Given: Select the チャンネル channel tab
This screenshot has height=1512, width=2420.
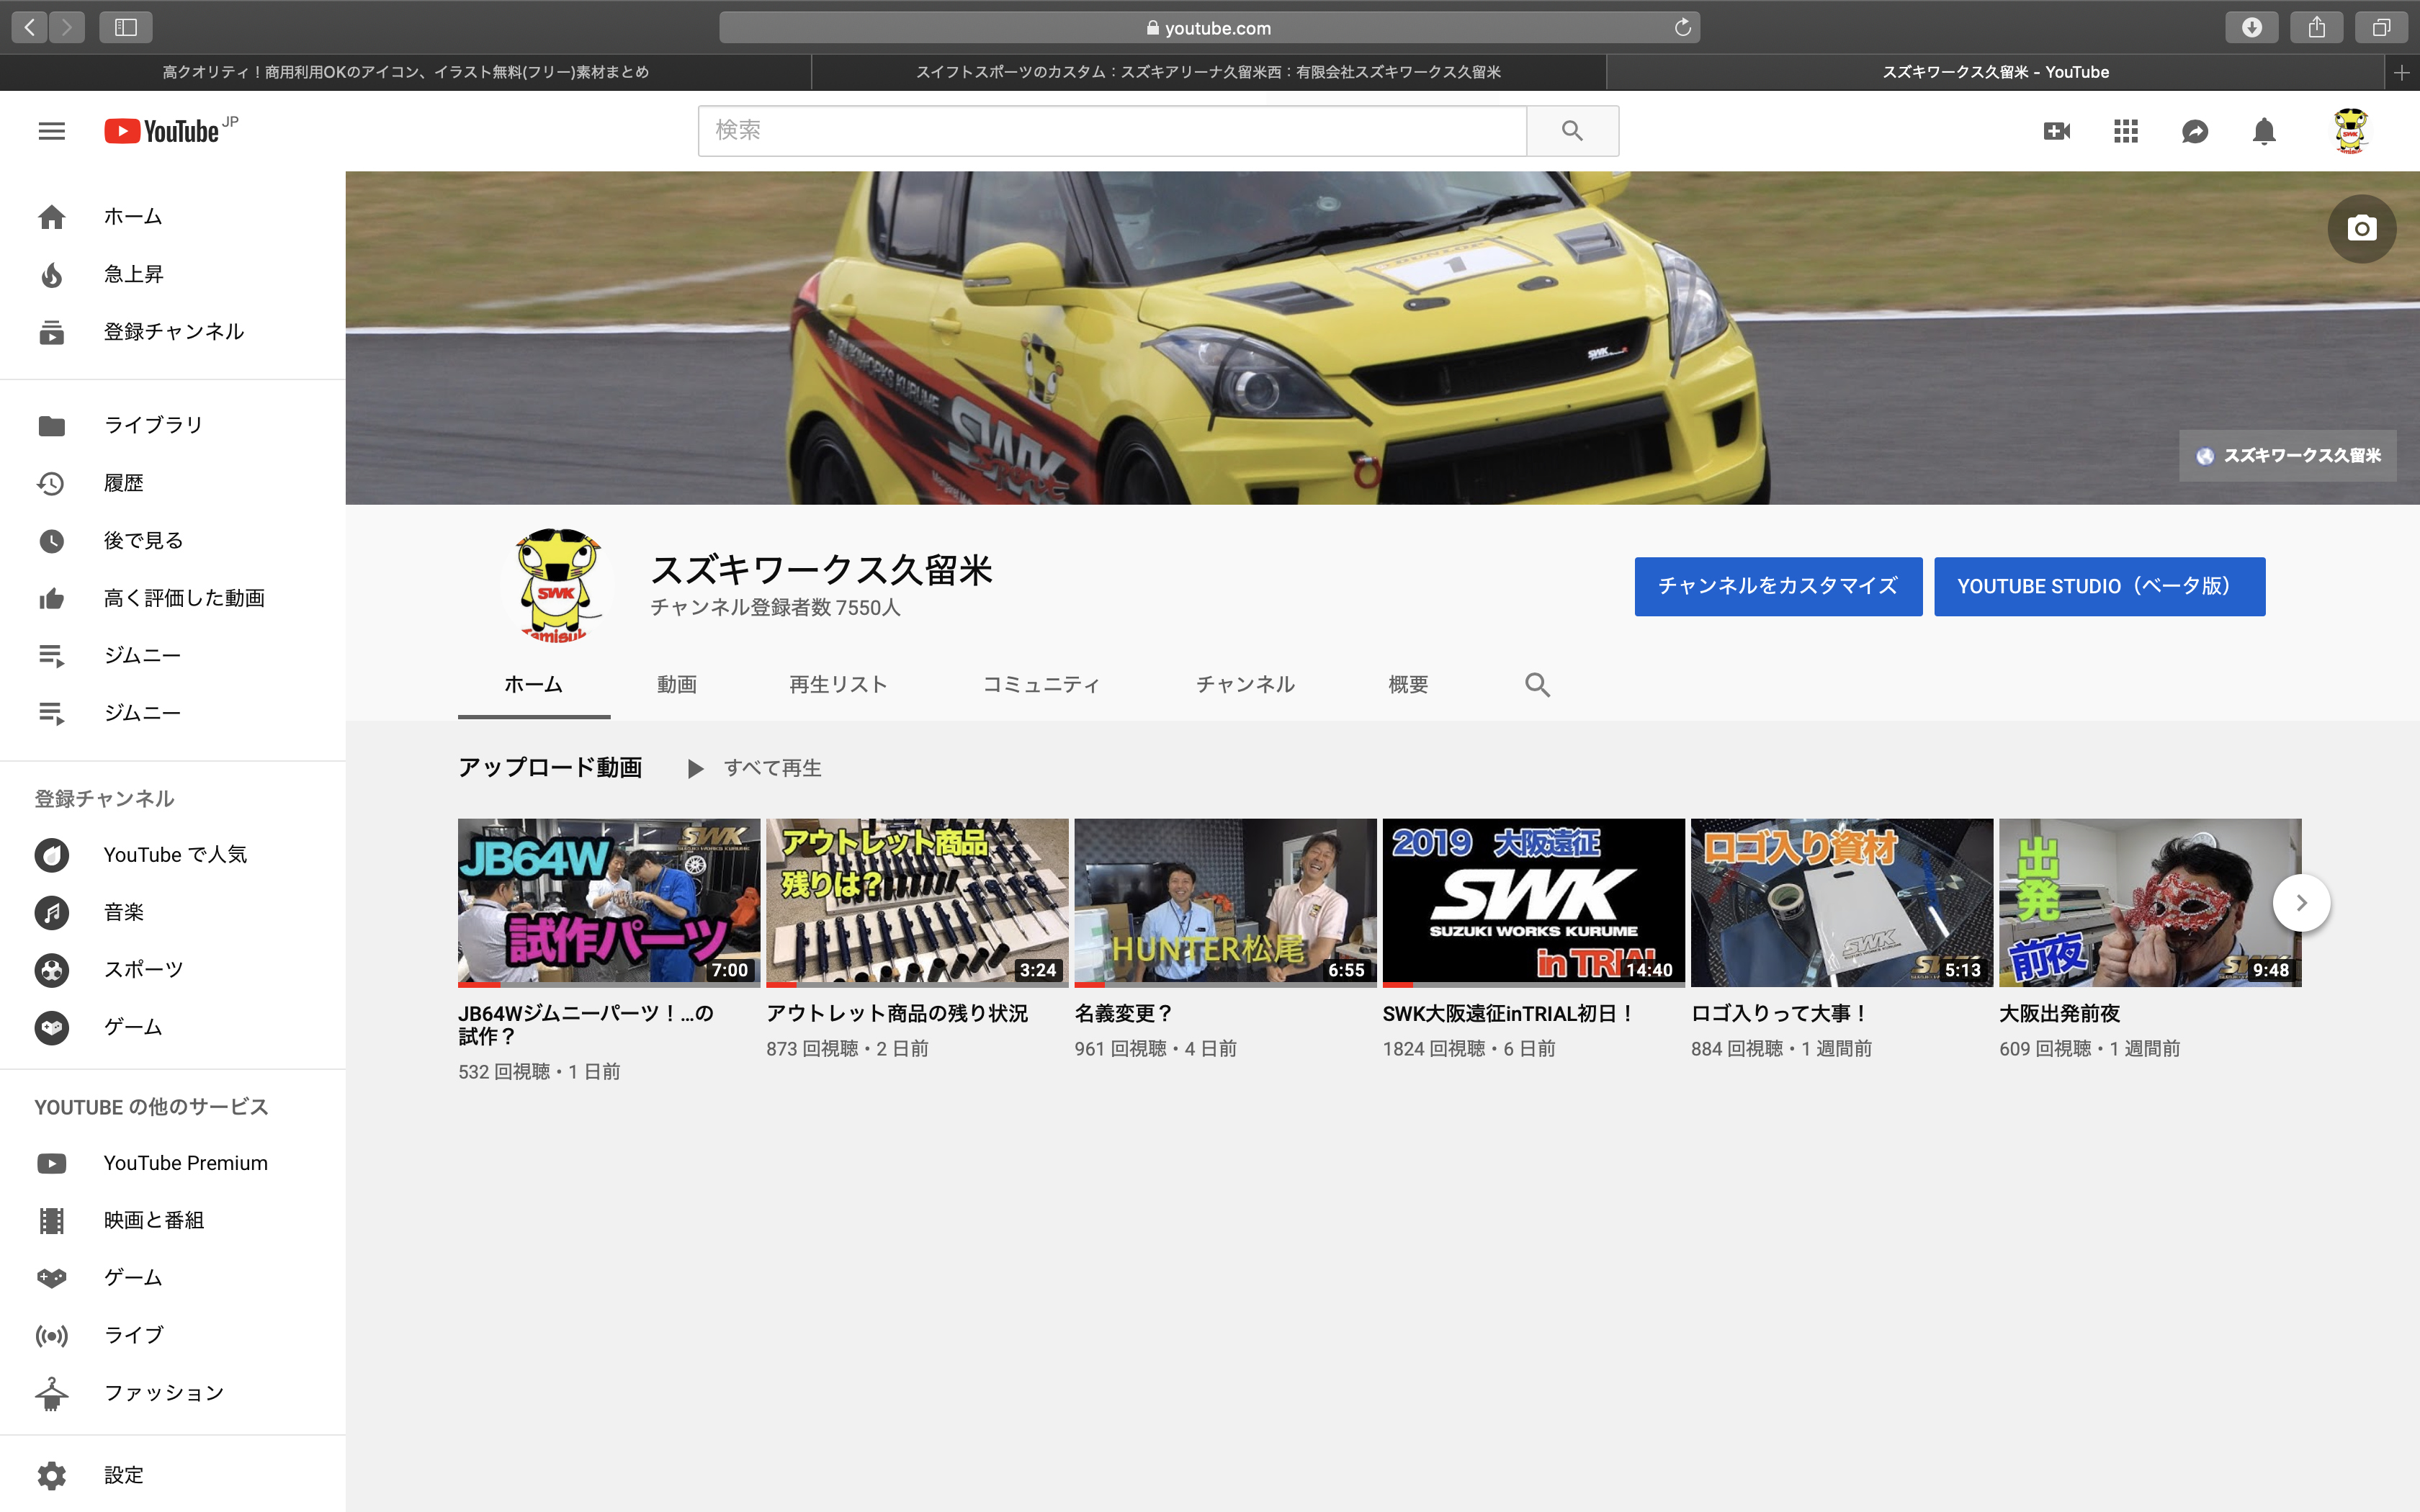Looking at the screenshot, I should pos(1246,685).
